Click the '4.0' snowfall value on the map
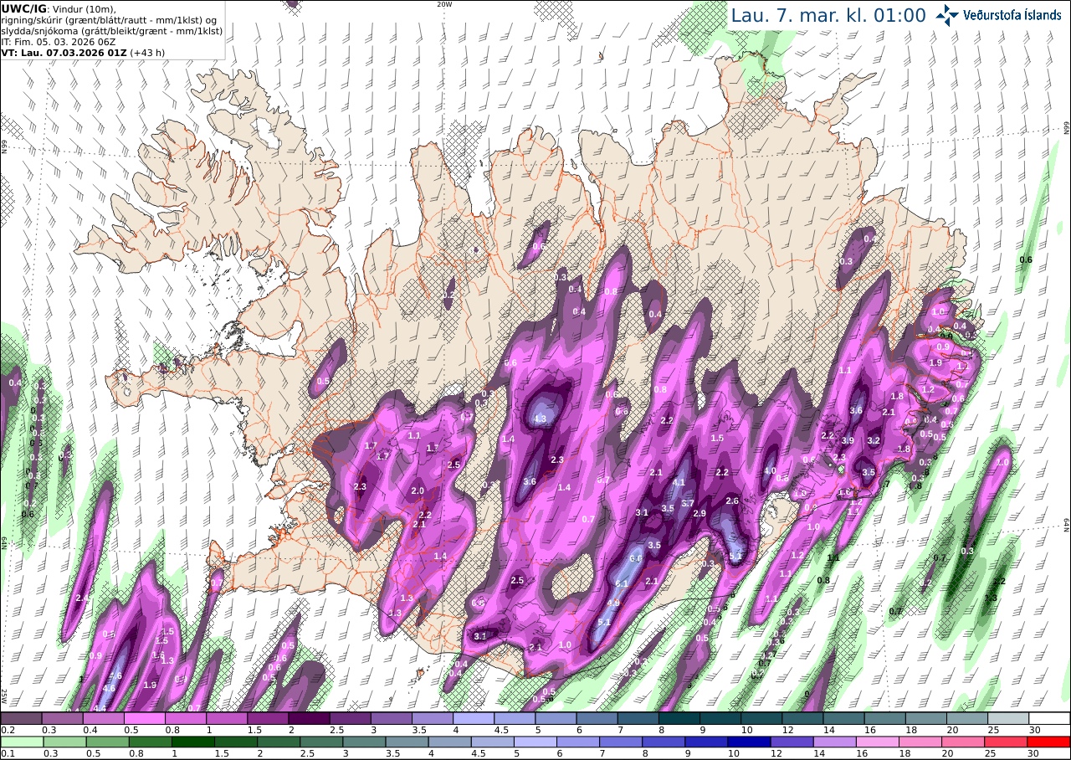Screen dimensions: 1071x760 [771, 471]
